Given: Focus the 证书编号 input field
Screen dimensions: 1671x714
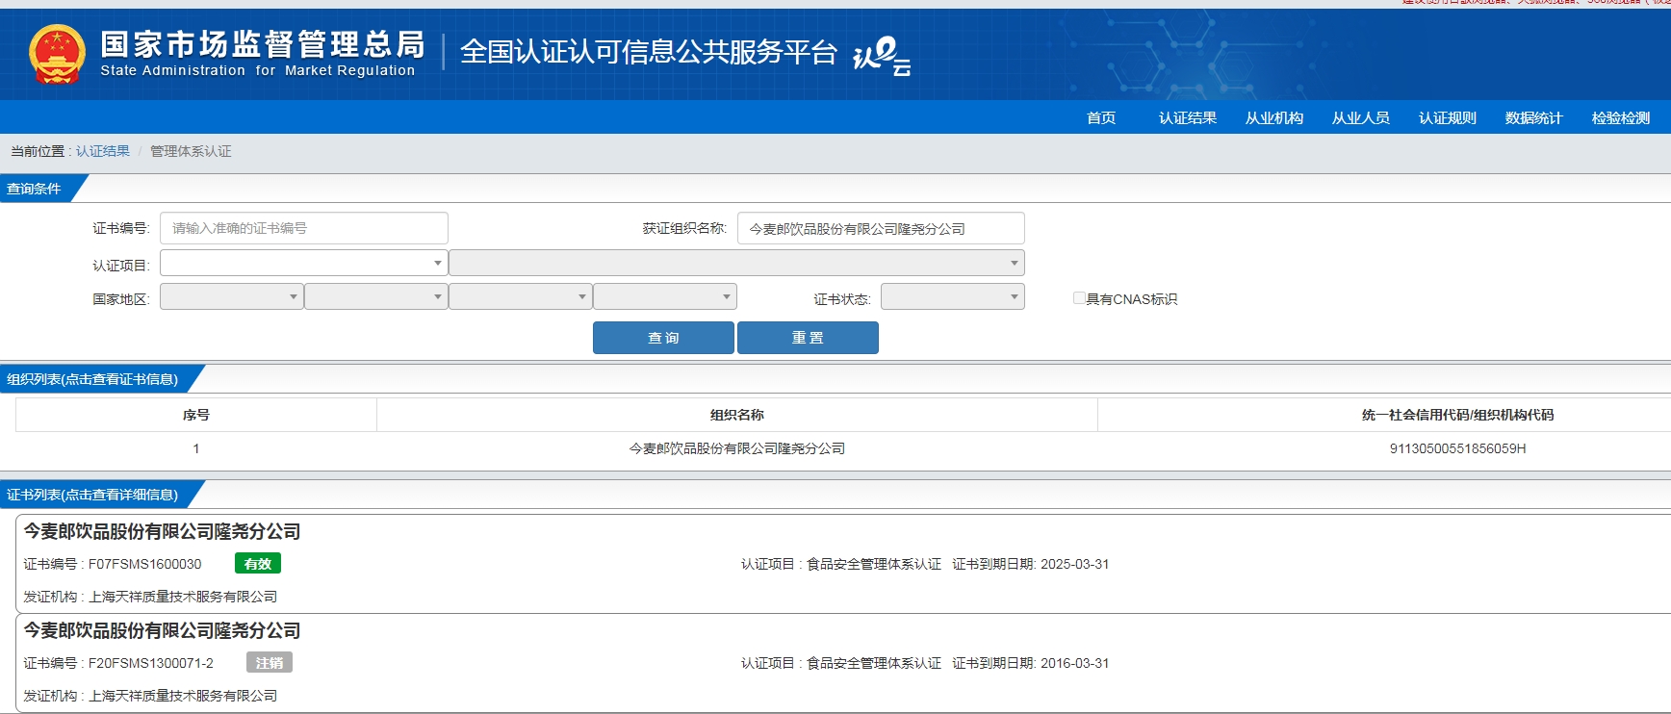Looking at the screenshot, I should (304, 228).
